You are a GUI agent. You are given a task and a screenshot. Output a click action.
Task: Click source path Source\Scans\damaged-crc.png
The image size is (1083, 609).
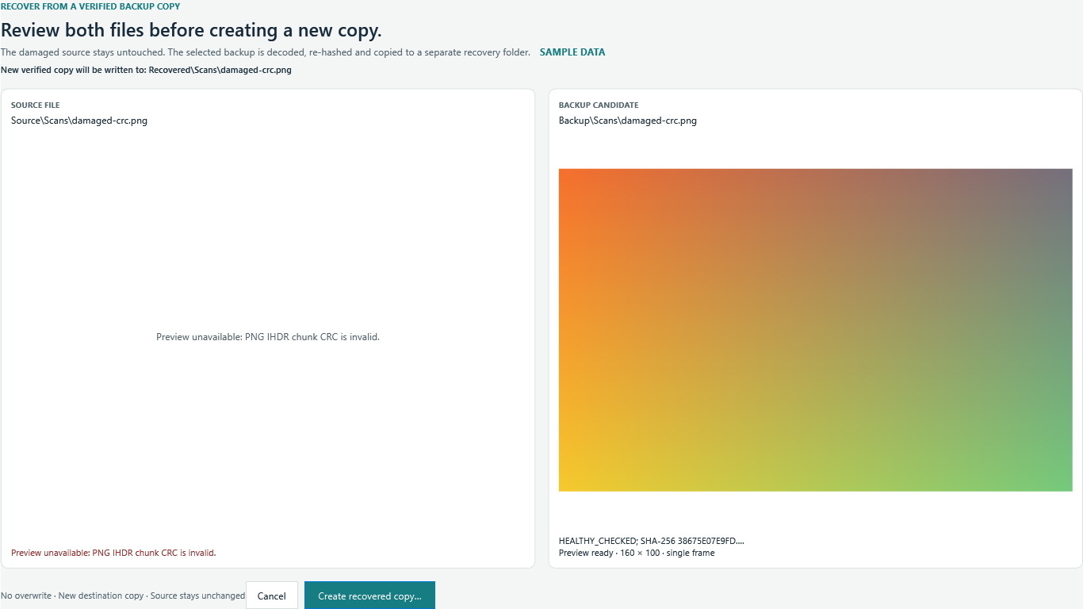(x=79, y=121)
